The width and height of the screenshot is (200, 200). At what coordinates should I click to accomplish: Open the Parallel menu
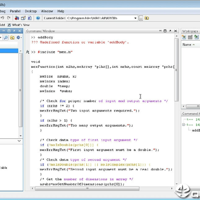(x=15, y=11)
